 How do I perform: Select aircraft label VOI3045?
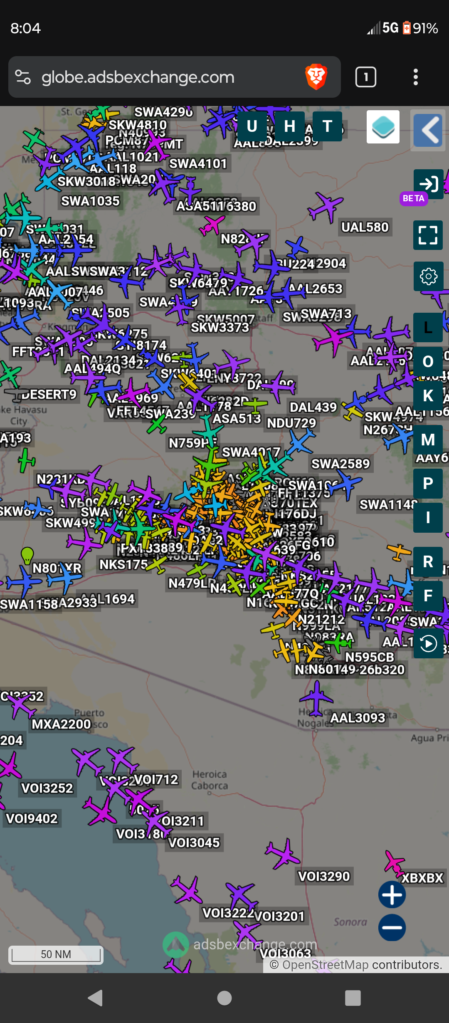pos(194,843)
